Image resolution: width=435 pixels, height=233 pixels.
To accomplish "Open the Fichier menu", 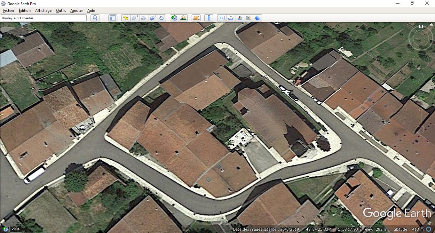I will [x=9, y=11].
